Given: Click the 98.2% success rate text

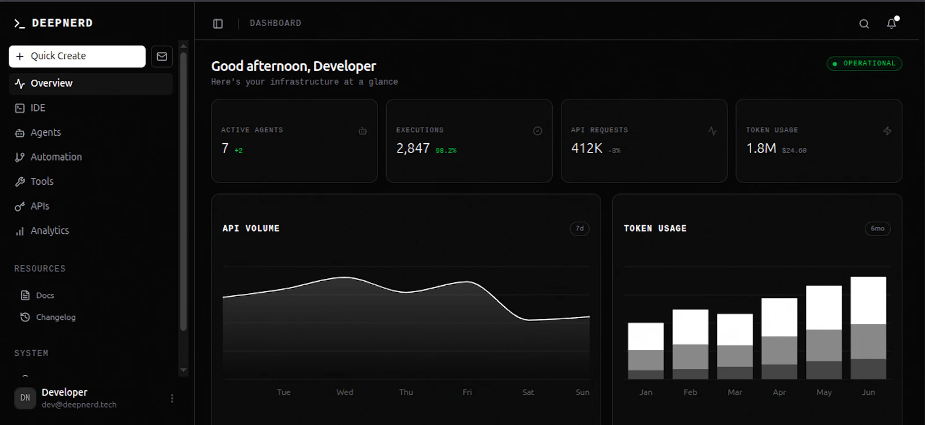Looking at the screenshot, I should 446,151.
